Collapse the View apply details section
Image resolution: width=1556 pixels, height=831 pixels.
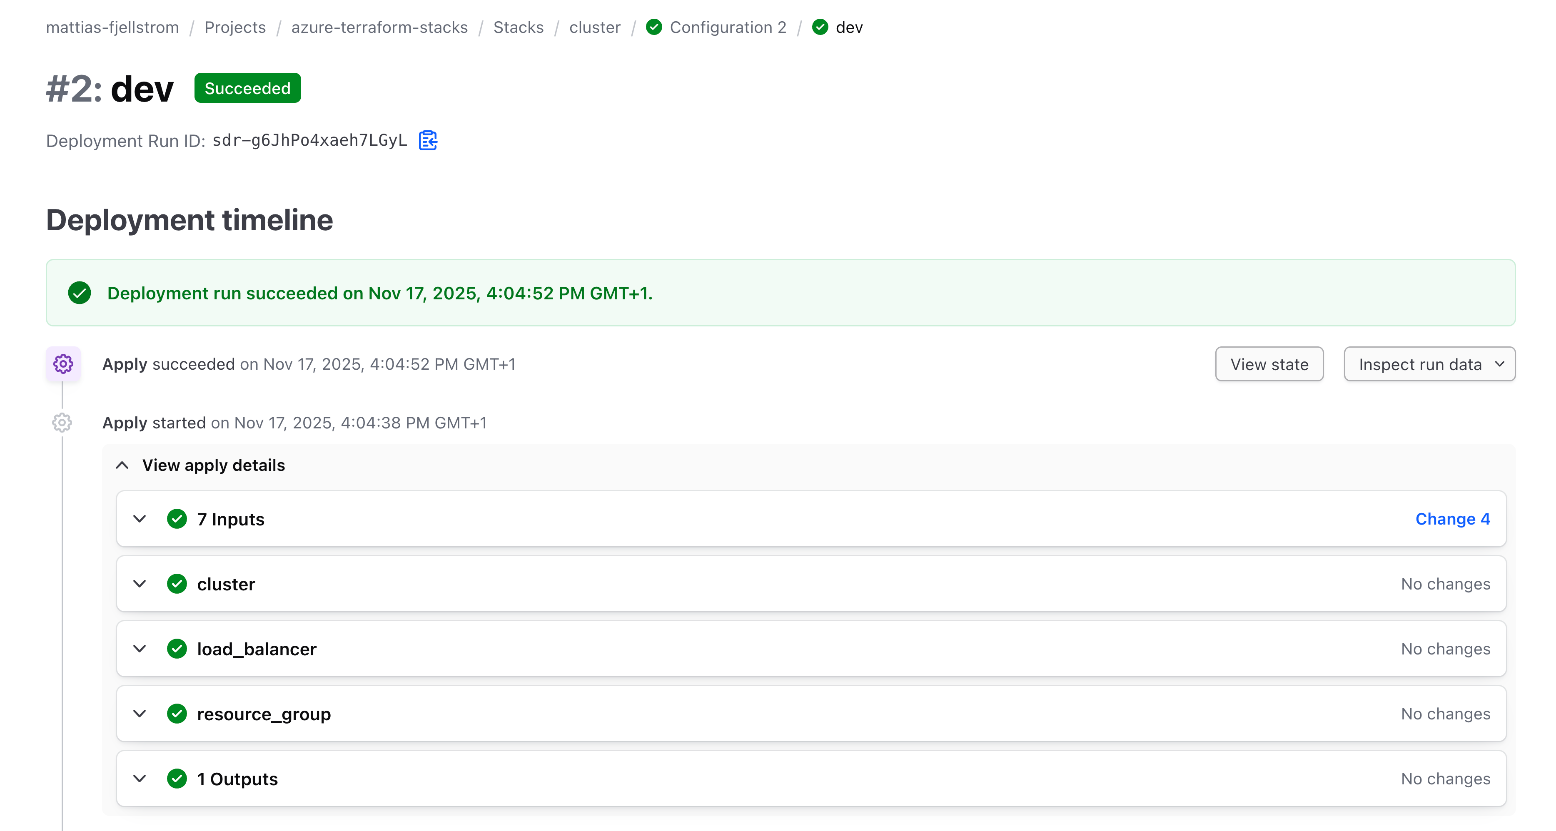coord(122,465)
